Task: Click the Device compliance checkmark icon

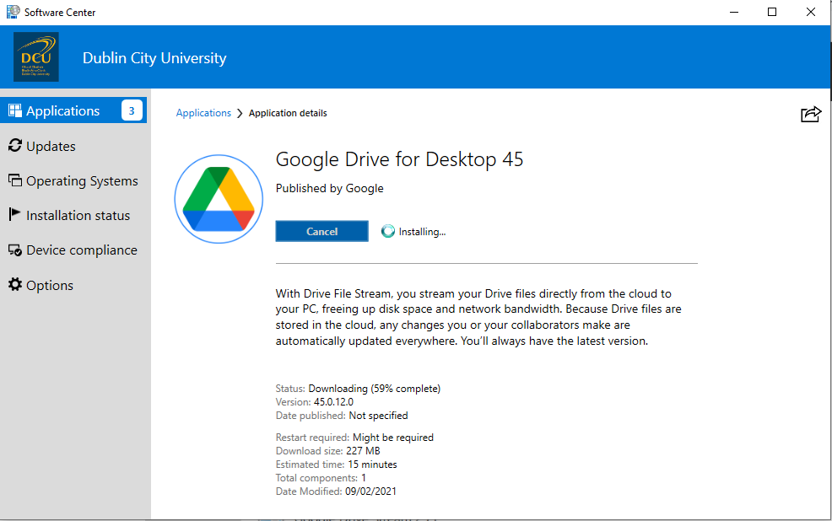Action: pyautogui.click(x=15, y=250)
